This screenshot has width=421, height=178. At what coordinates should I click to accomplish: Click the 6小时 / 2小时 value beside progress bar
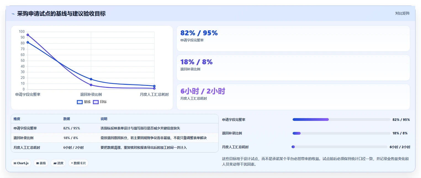pos(400,147)
